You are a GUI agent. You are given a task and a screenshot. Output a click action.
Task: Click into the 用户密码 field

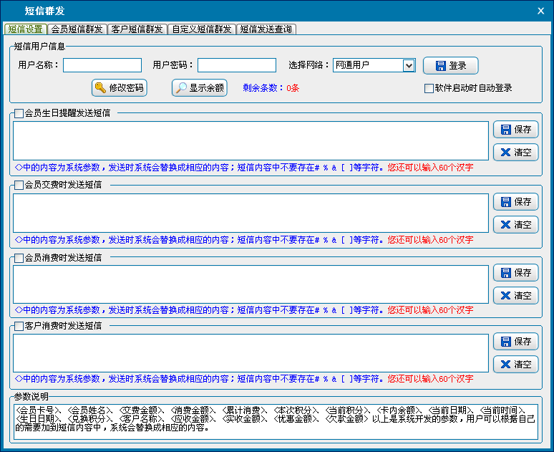237,66
